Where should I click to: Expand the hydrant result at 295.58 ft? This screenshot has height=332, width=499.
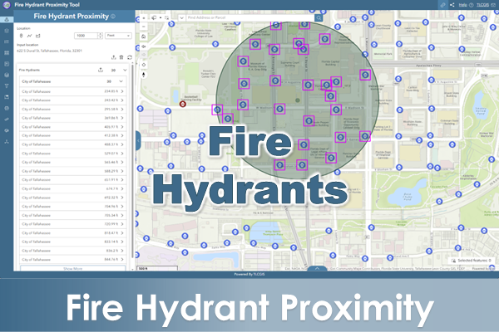coord(122,110)
